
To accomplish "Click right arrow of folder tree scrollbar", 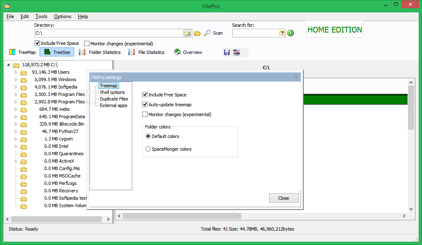I will tap(108, 219).
